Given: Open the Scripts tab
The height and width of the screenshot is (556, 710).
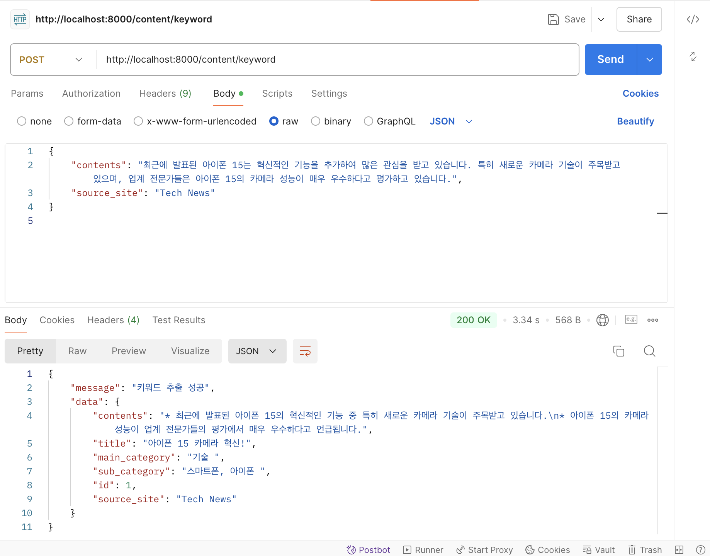Looking at the screenshot, I should [x=277, y=94].
